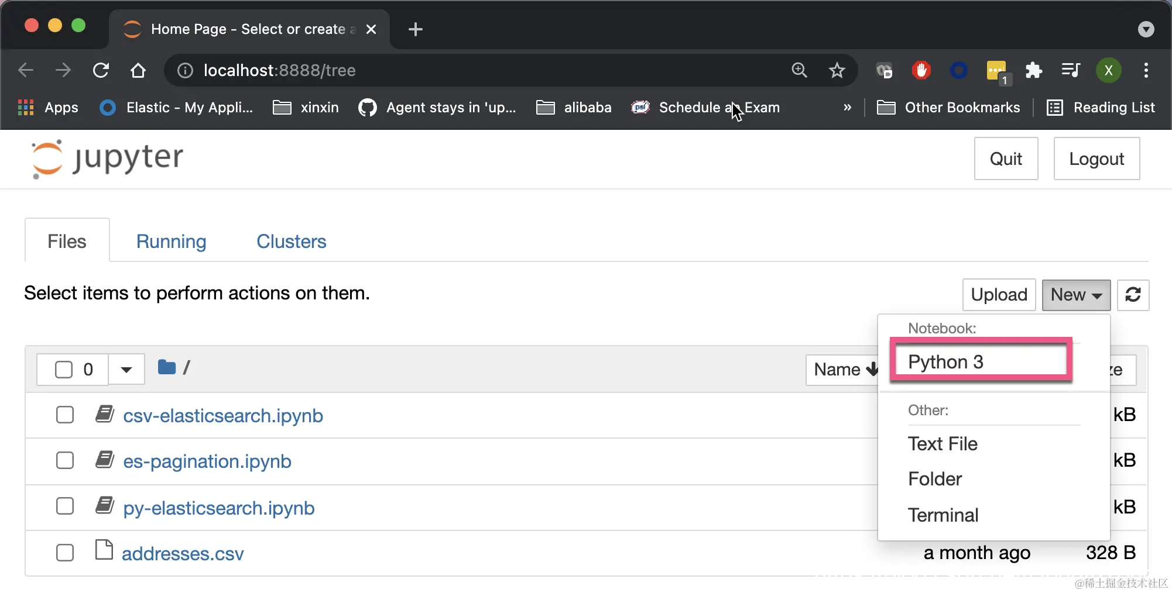
Task: Toggle the New dropdown button
Action: coord(1075,295)
